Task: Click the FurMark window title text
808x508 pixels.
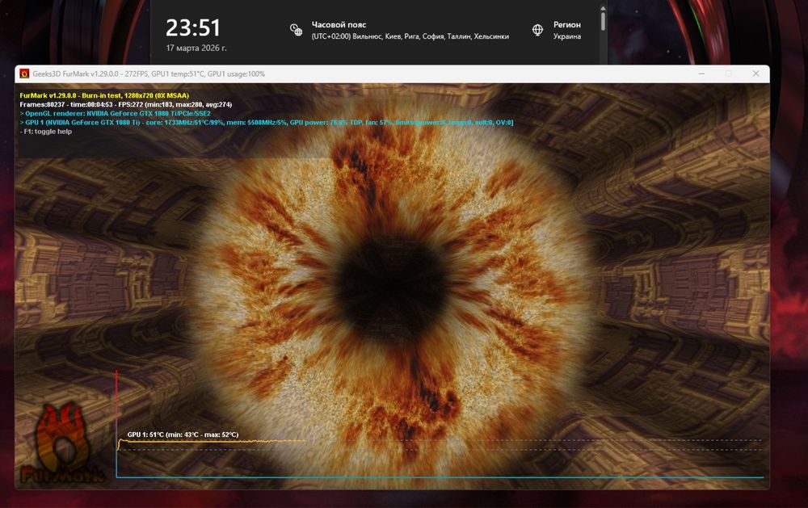Action: coord(149,73)
